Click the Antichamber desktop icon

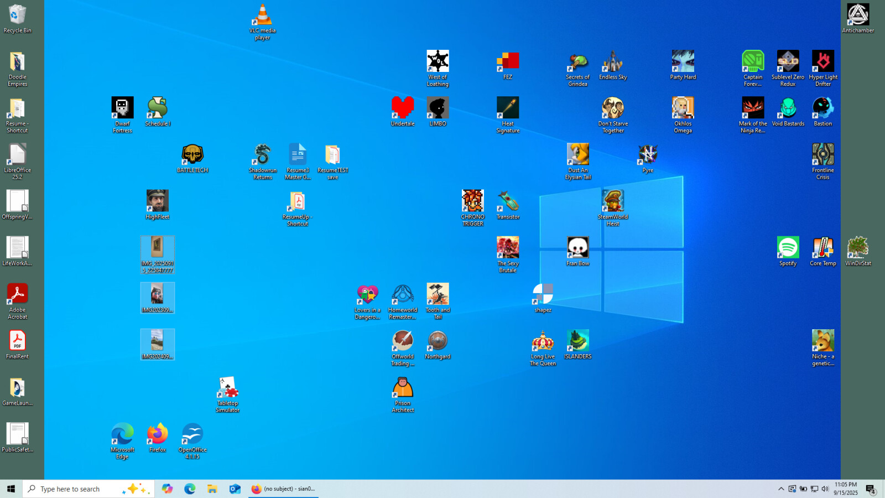857,15
